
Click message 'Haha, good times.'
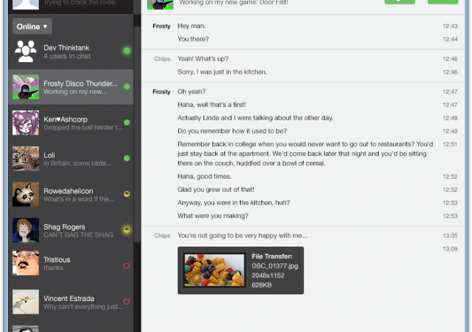click(204, 176)
